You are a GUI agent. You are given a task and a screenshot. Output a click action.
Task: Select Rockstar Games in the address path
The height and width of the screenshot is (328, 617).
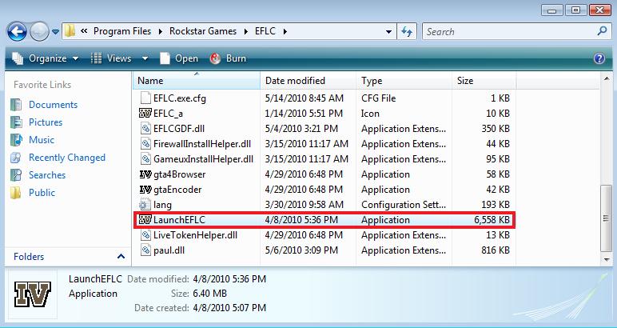tap(203, 31)
